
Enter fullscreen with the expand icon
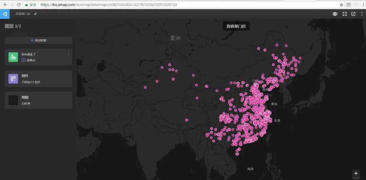click(344, 14)
